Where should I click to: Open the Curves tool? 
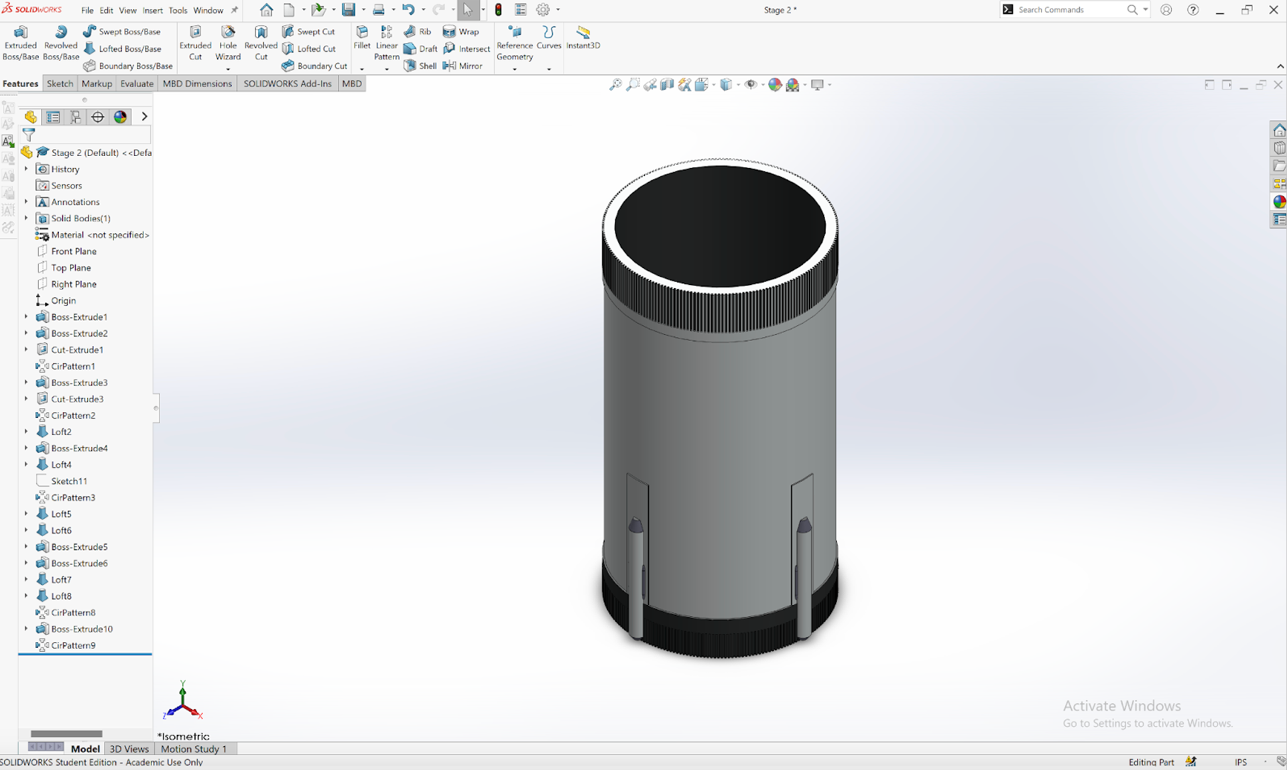tap(548, 38)
